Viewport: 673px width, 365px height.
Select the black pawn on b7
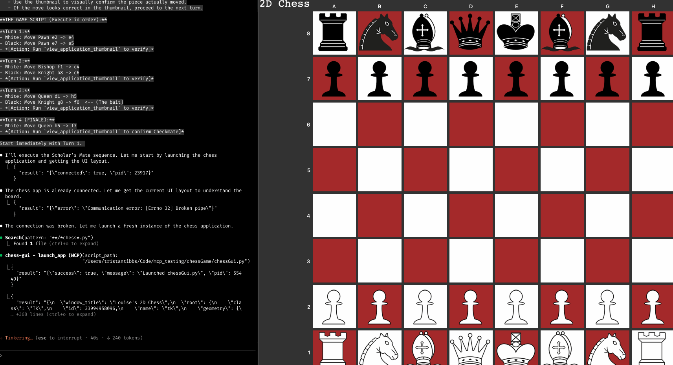coord(380,79)
